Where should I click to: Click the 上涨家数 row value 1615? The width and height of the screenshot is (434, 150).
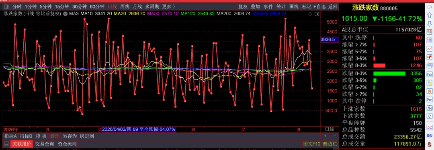[416, 109]
